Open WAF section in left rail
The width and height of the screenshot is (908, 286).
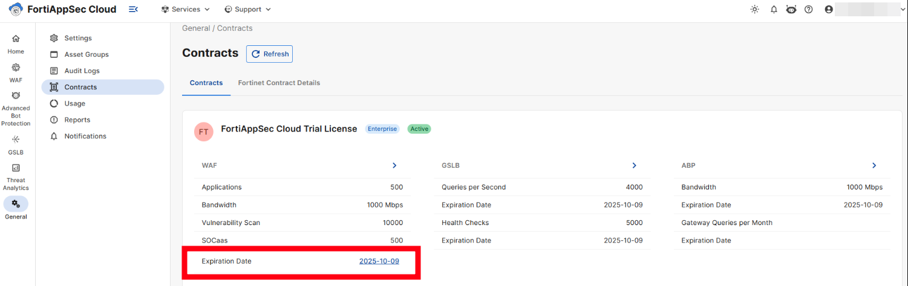(x=16, y=73)
